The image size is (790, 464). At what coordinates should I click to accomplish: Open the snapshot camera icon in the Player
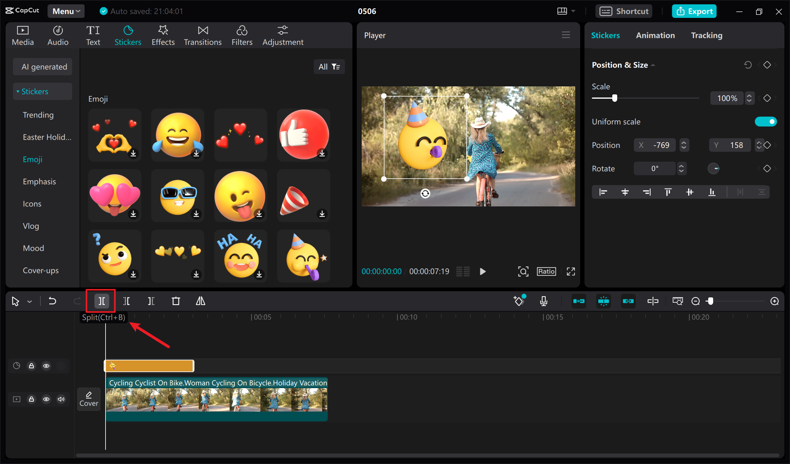523,271
